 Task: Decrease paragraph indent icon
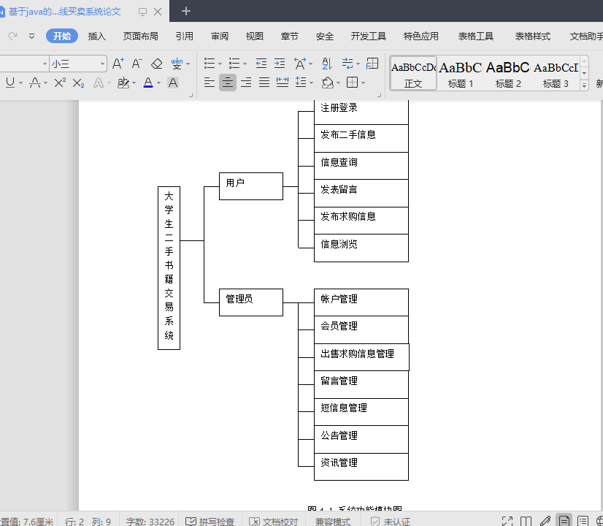pos(261,63)
